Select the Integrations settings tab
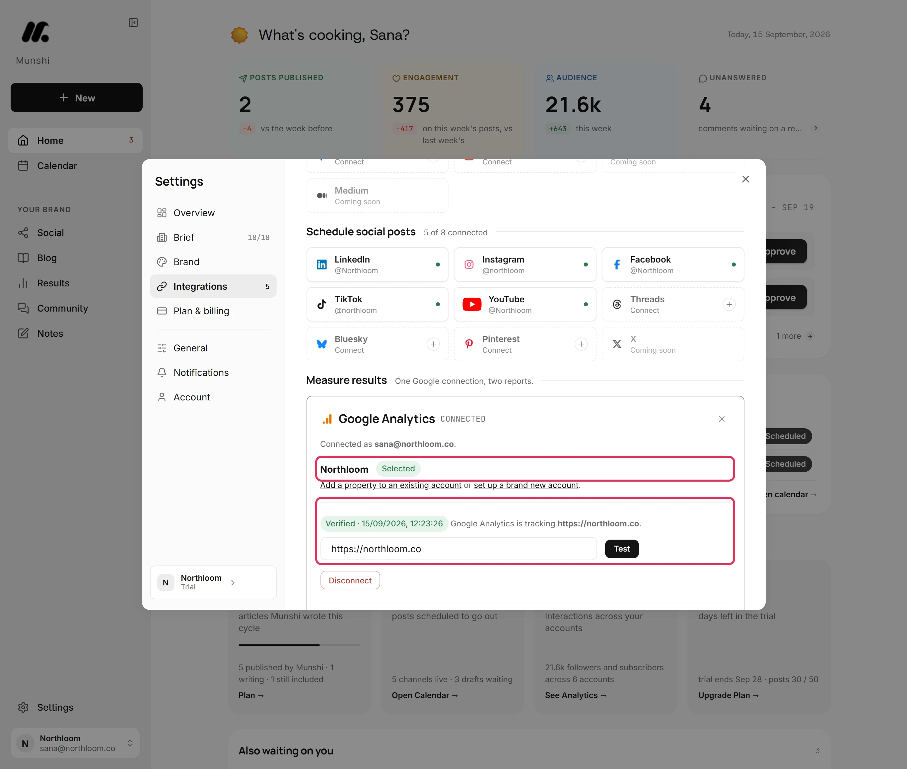The image size is (907, 769). coord(213,286)
